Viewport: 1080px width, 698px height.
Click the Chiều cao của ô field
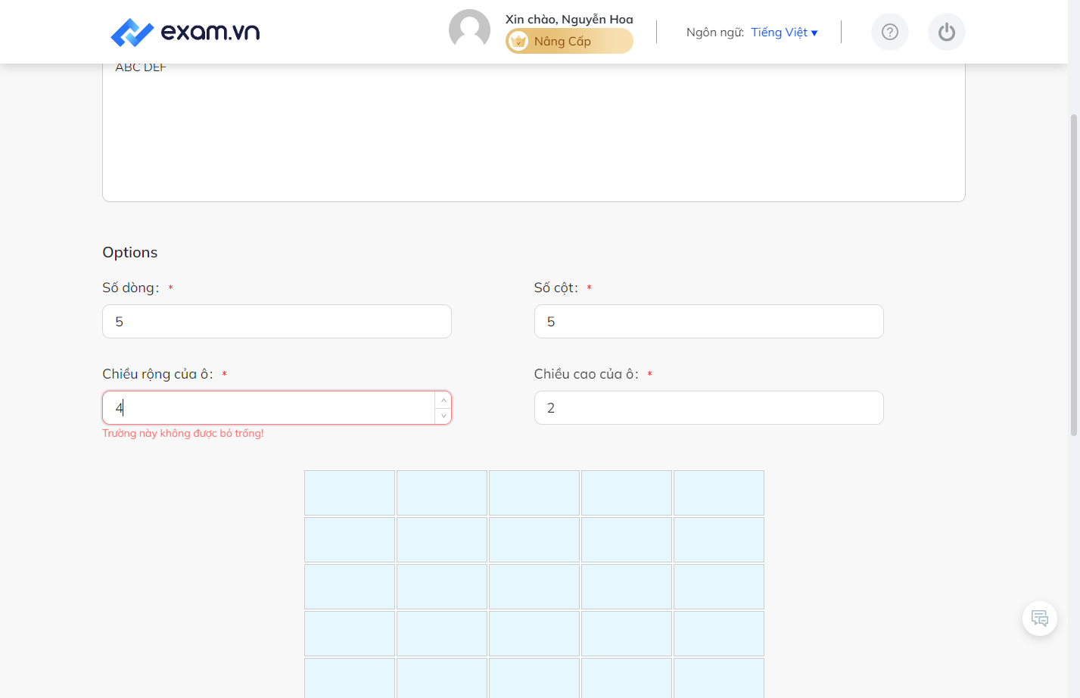[709, 408]
